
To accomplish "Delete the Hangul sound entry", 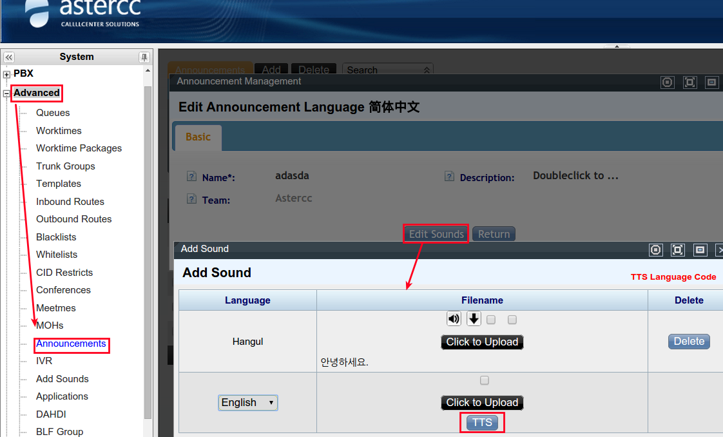I will (x=689, y=342).
